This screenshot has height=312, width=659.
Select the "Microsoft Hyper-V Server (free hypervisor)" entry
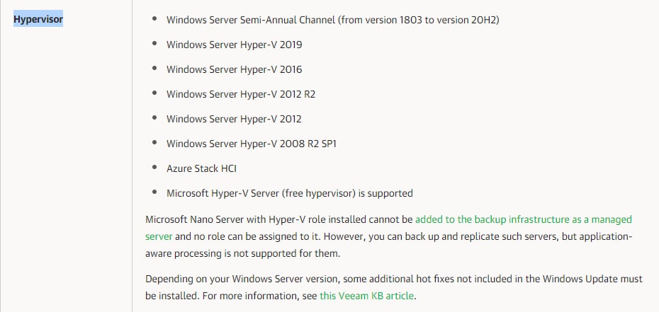[x=289, y=193]
